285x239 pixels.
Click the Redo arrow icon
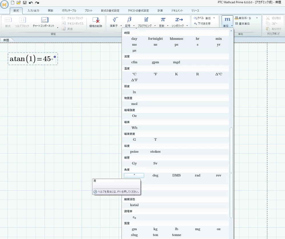37,3
